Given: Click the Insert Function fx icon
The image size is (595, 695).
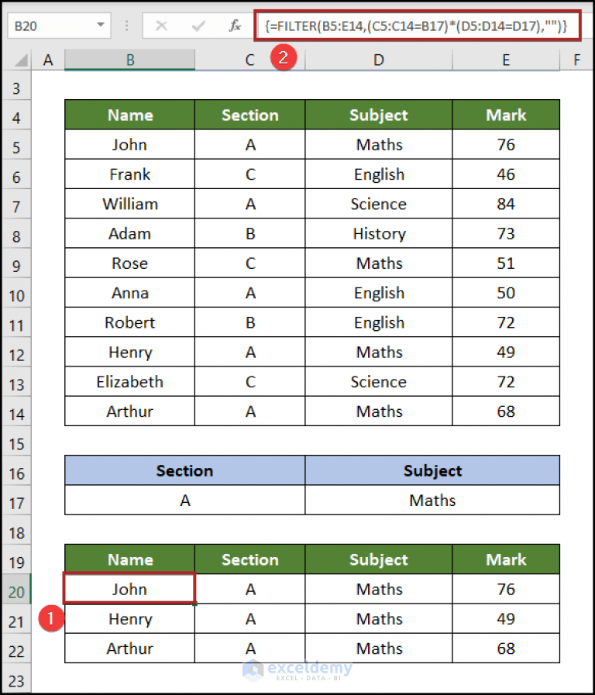Looking at the screenshot, I should [236, 26].
